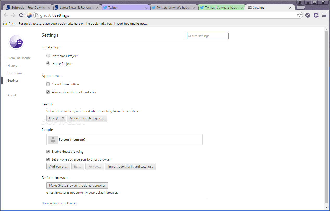Open the Apps grid shortcut
Screen dimensions: 330x211
[9, 23]
